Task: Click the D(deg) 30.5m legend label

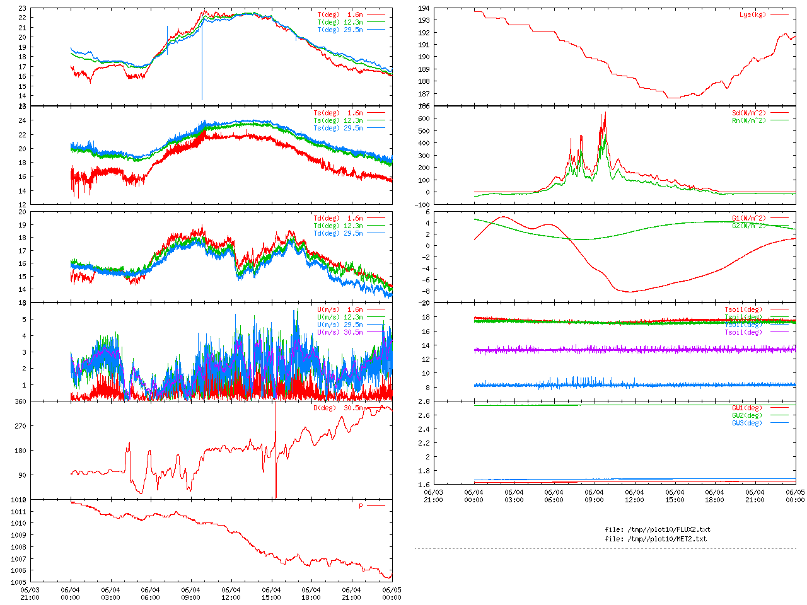Action: point(338,408)
